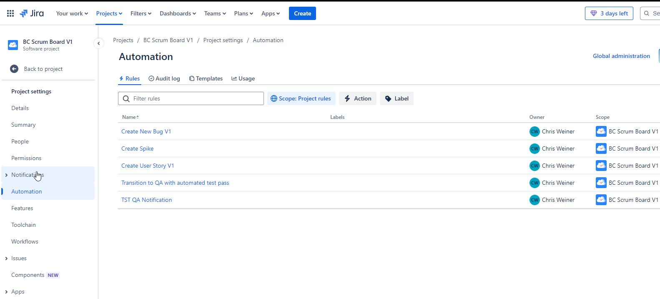Click the project scope icon in the TST QA Notification row
660x299 pixels.
coord(601,200)
